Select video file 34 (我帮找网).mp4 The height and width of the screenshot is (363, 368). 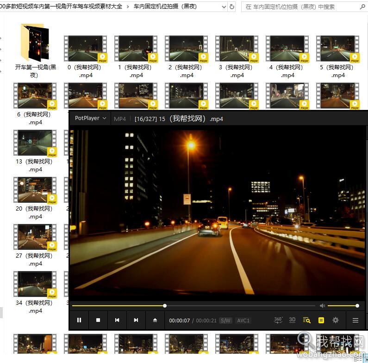(x=35, y=292)
